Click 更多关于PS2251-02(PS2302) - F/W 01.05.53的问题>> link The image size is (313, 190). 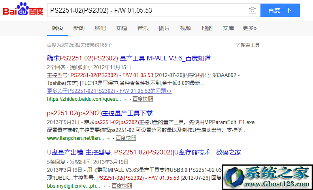pos(109,91)
